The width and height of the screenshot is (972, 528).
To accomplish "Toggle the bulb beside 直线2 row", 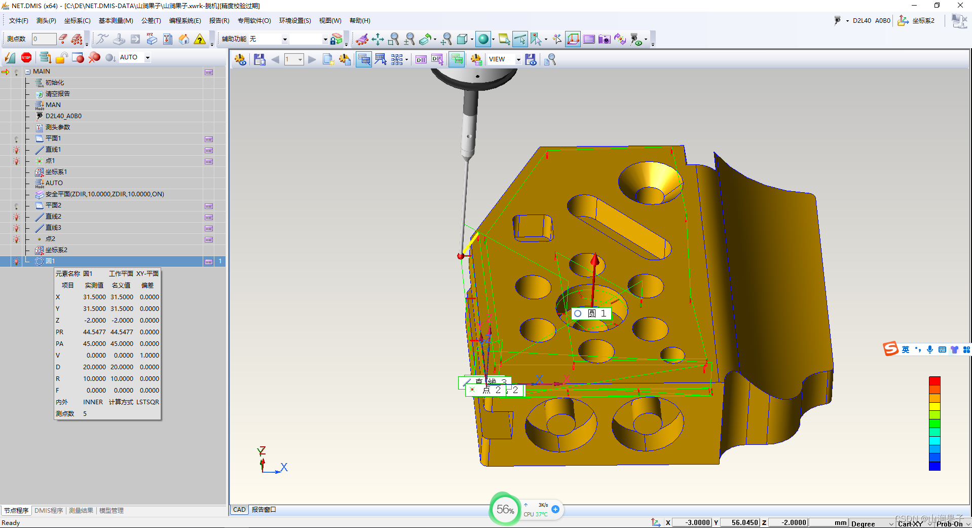I will (16, 217).
